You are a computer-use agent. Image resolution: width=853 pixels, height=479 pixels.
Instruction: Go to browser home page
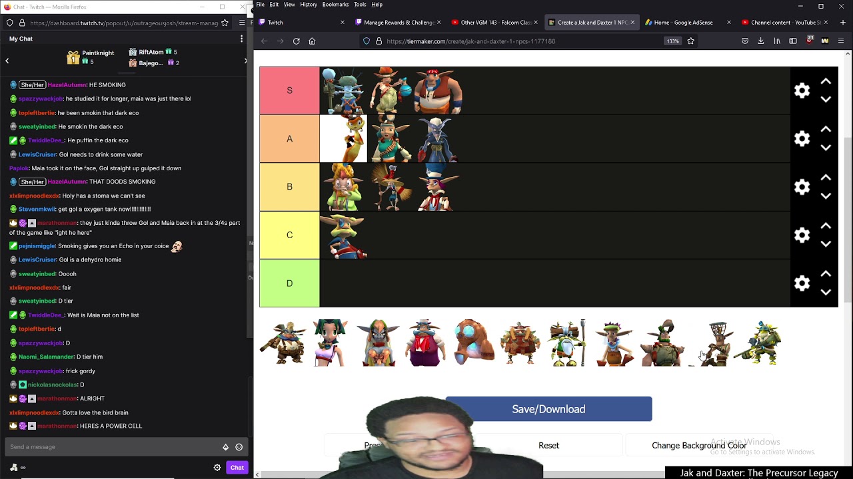[x=312, y=41]
